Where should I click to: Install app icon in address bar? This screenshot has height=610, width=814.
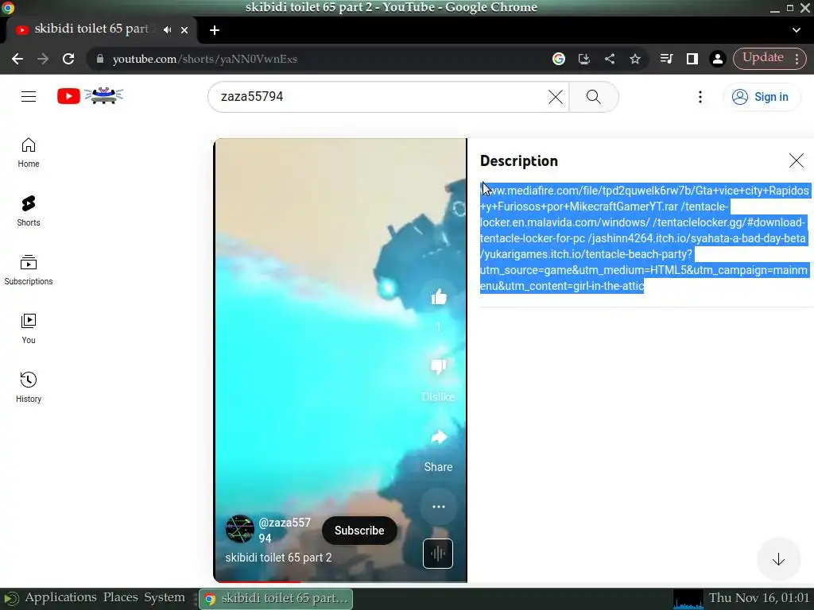[584, 59]
